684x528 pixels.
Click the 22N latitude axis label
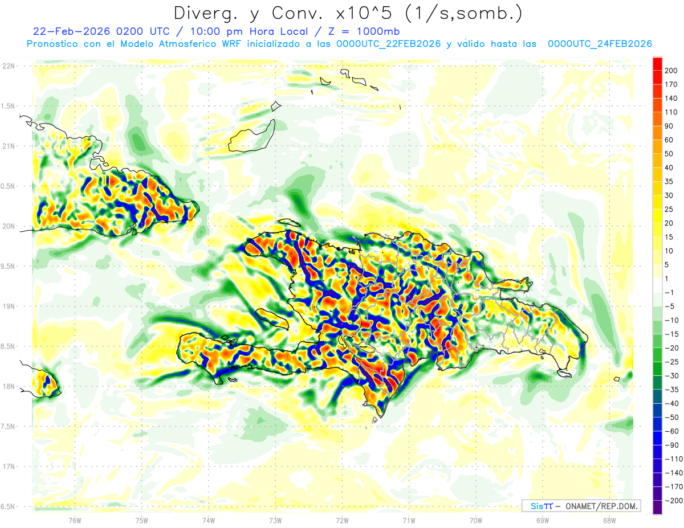coord(9,66)
